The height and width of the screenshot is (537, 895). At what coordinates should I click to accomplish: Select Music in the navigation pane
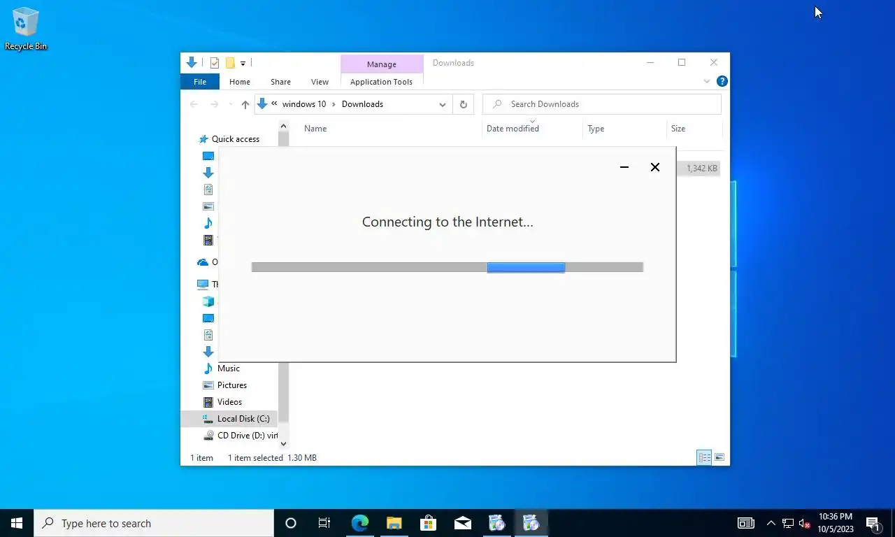pos(229,368)
